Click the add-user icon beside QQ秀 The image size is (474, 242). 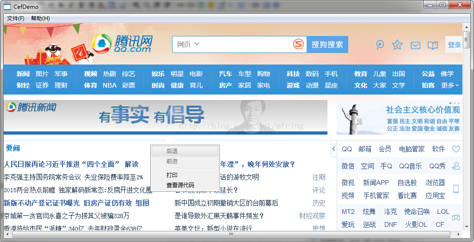[456, 166]
